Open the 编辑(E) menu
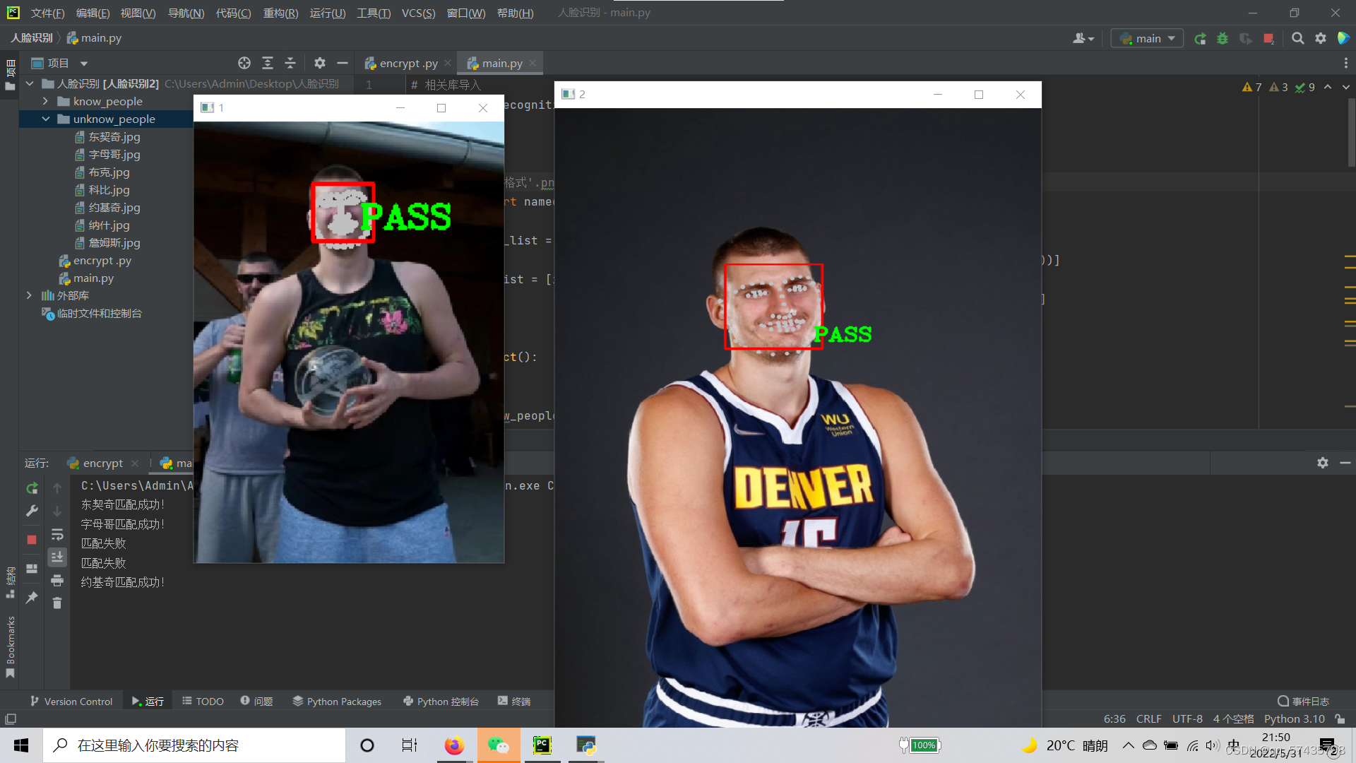 click(x=93, y=13)
